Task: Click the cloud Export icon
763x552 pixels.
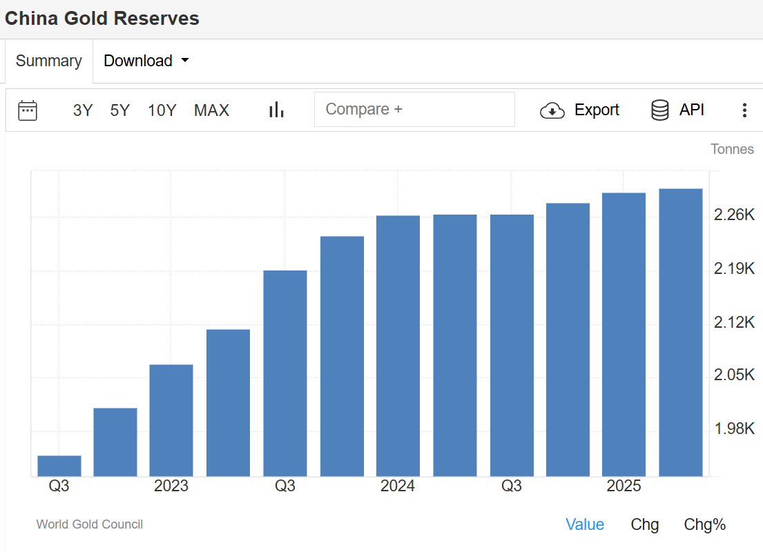Action: 552,110
